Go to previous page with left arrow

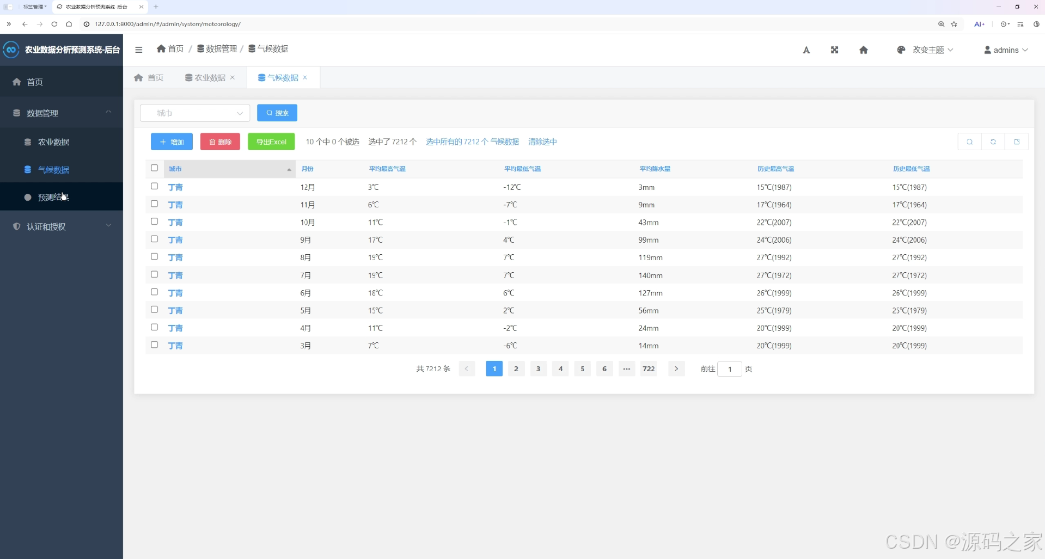(x=467, y=368)
